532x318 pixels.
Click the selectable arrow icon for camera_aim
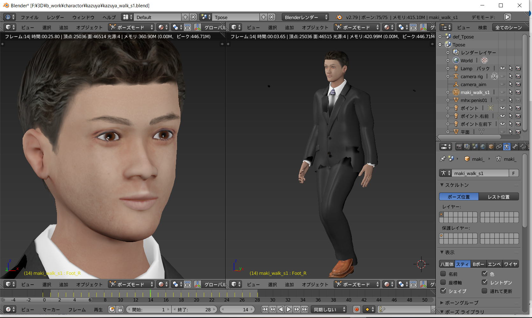[511, 85]
